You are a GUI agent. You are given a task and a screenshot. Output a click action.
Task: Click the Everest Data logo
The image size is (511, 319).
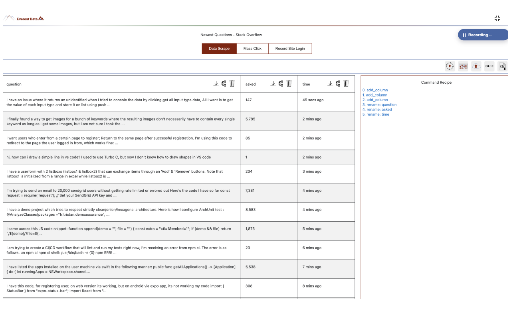click(x=24, y=18)
